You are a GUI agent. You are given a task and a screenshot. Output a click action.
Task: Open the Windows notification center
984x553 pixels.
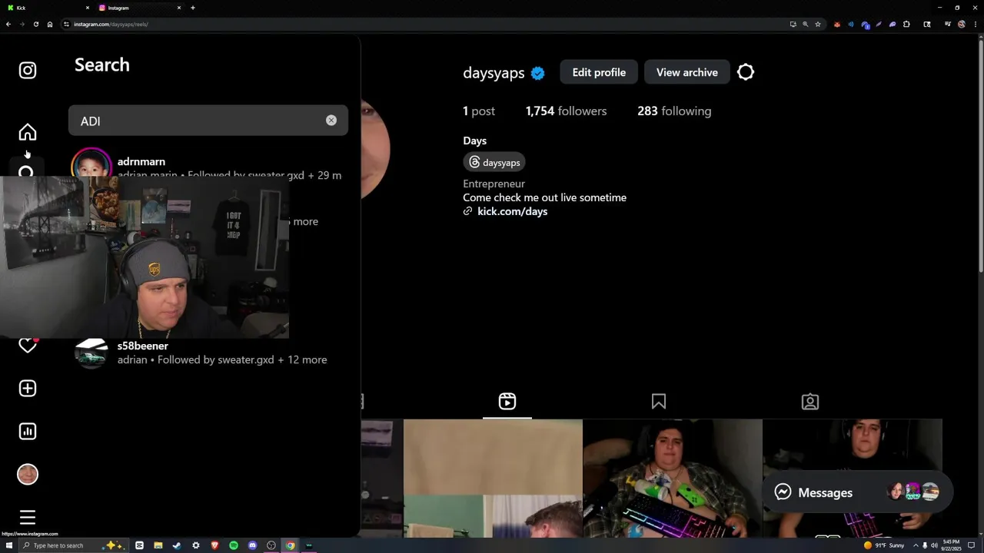972,545
